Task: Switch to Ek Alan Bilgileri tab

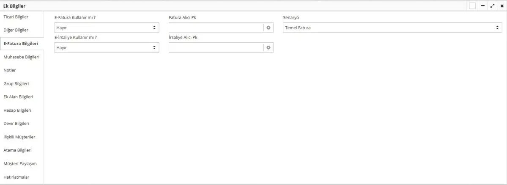Action: [18, 97]
